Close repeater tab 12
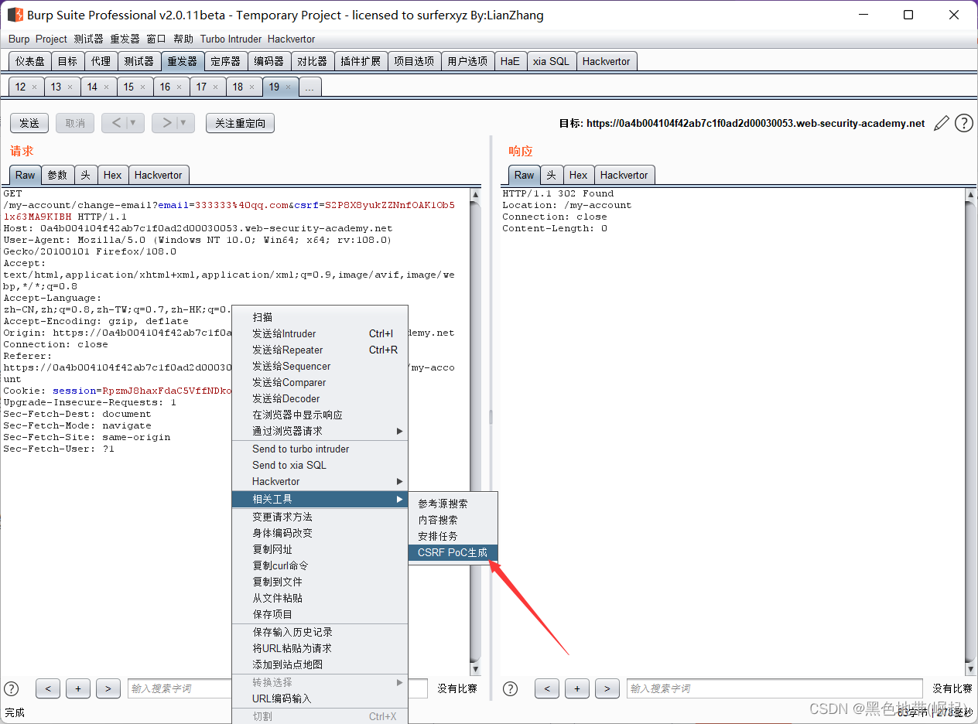978x724 pixels. pyautogui.click(x=34, y=87)
